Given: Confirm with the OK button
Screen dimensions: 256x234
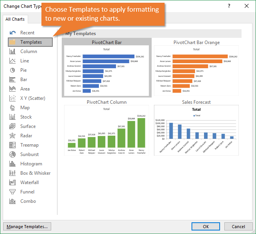Looking at the screenshot, I should pyautogui.click(x=206, y=227).
